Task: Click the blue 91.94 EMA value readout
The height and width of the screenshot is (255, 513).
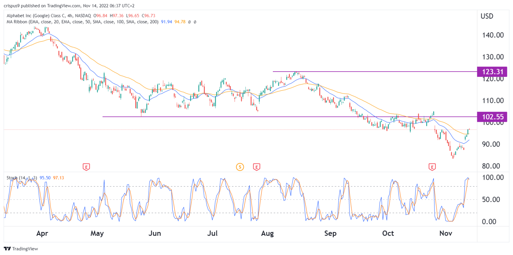Action: click(167, 22)
